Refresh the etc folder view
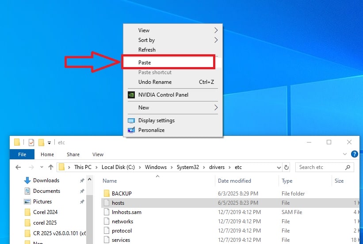The height and width of the screenshot is (244, 363). [287, 167]
